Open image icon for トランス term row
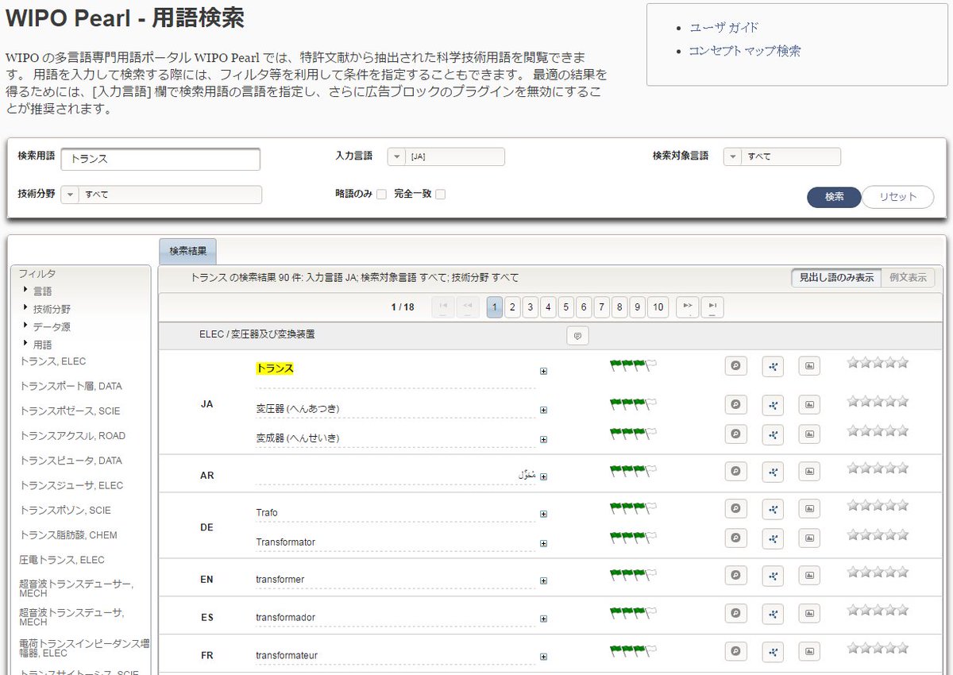The width and height of the screenshot is (953, 675). click(x=809, y=366)
